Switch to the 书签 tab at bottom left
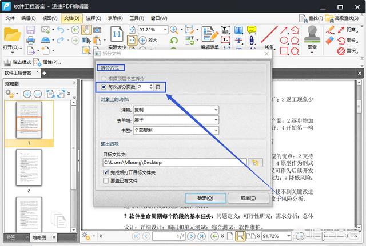Screen dimensions: 366x246 coord(10,237)
